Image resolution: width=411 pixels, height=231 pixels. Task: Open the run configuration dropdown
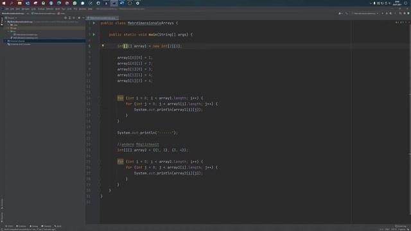pos(365,13)
